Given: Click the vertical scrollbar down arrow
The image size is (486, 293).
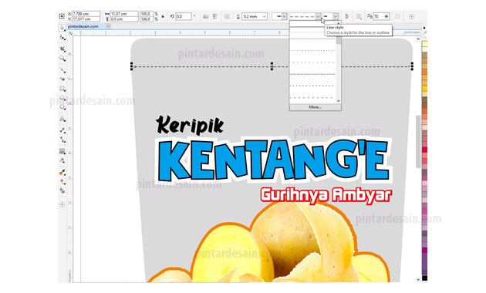Looking at the screenshot, I should click(x=418, y=279).
